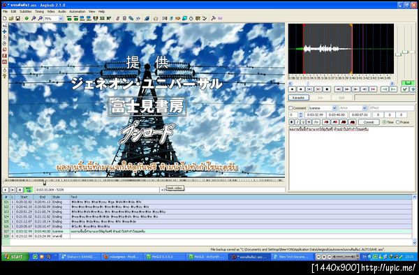Screen dimensions: 419x275
Task: Click the audio horizontal zoom slider
Action: click(x=399, y=54)
